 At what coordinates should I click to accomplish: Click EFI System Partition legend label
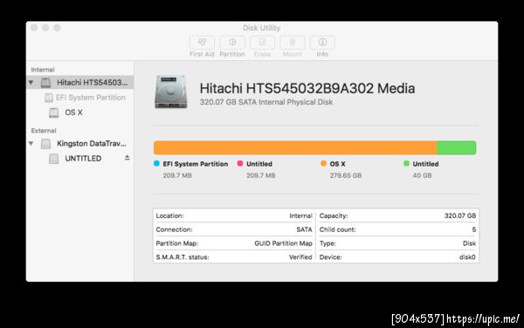pos(196,164)
